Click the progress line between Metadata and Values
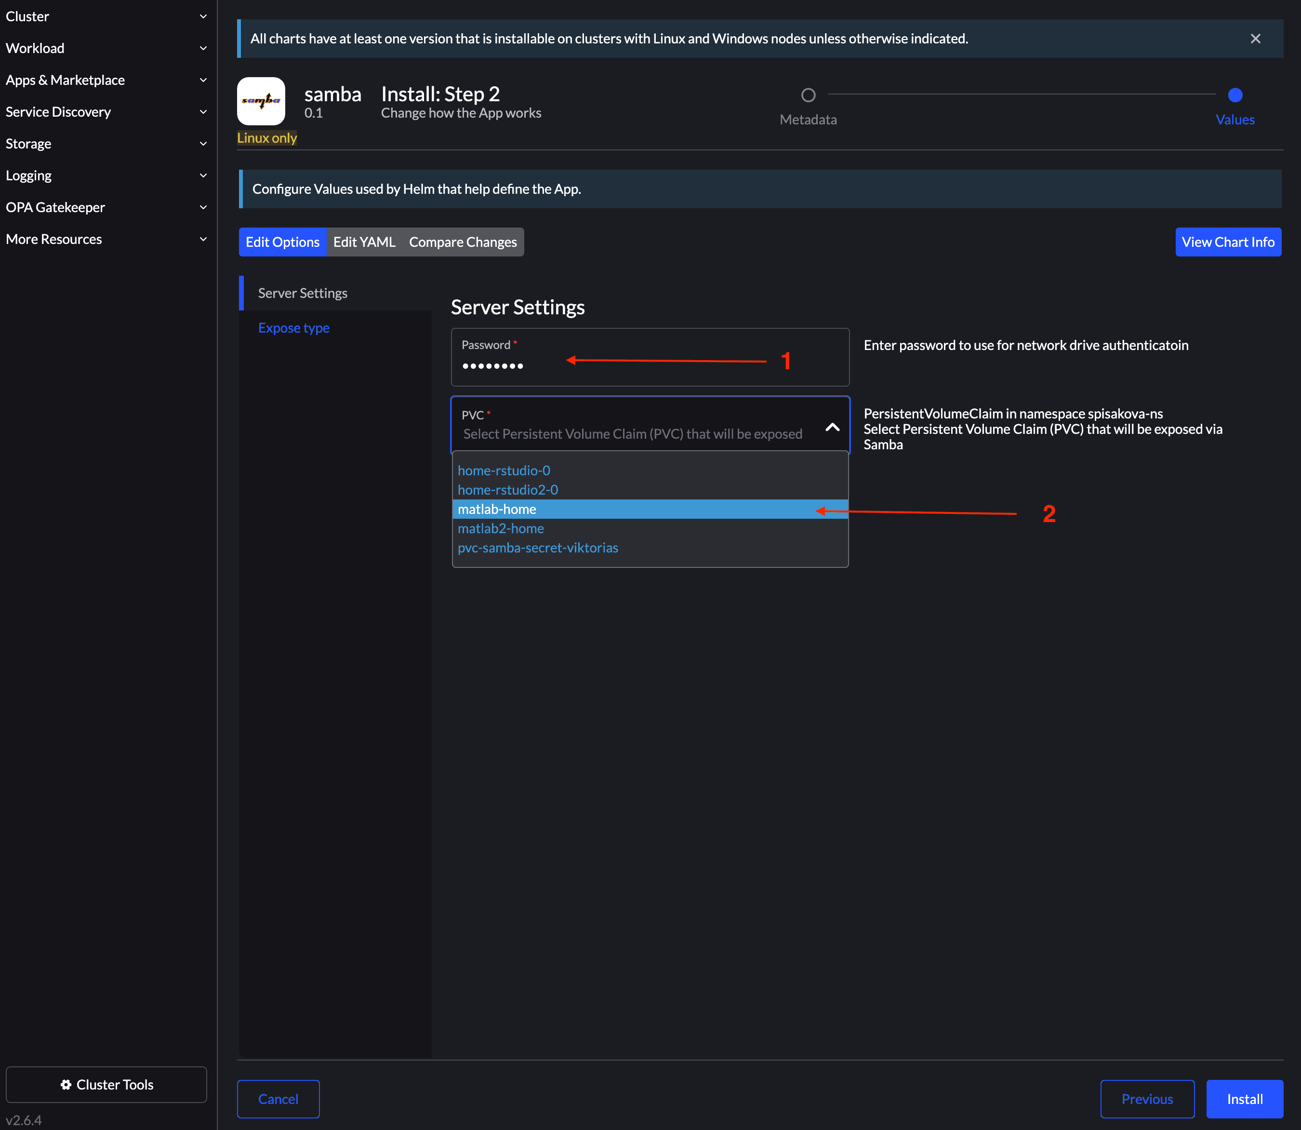Screen dimensions: 1301x1130 pyautogui.click(x=1021, y=94)
